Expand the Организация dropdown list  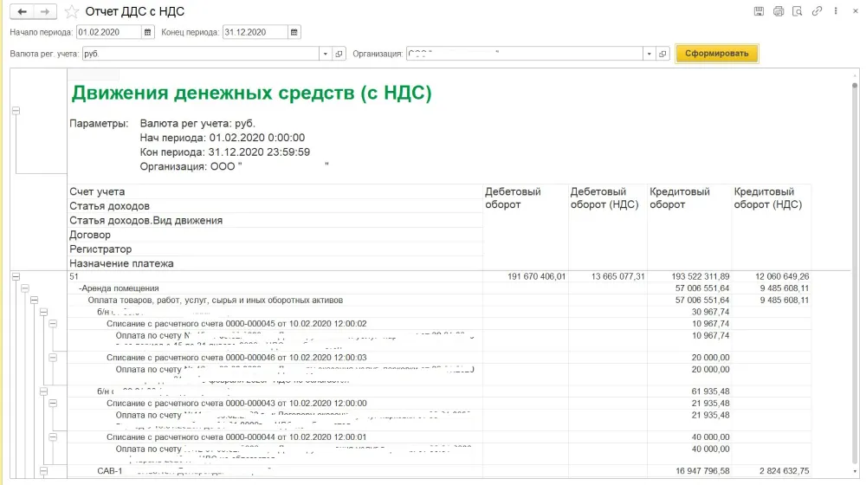[648, 54]
